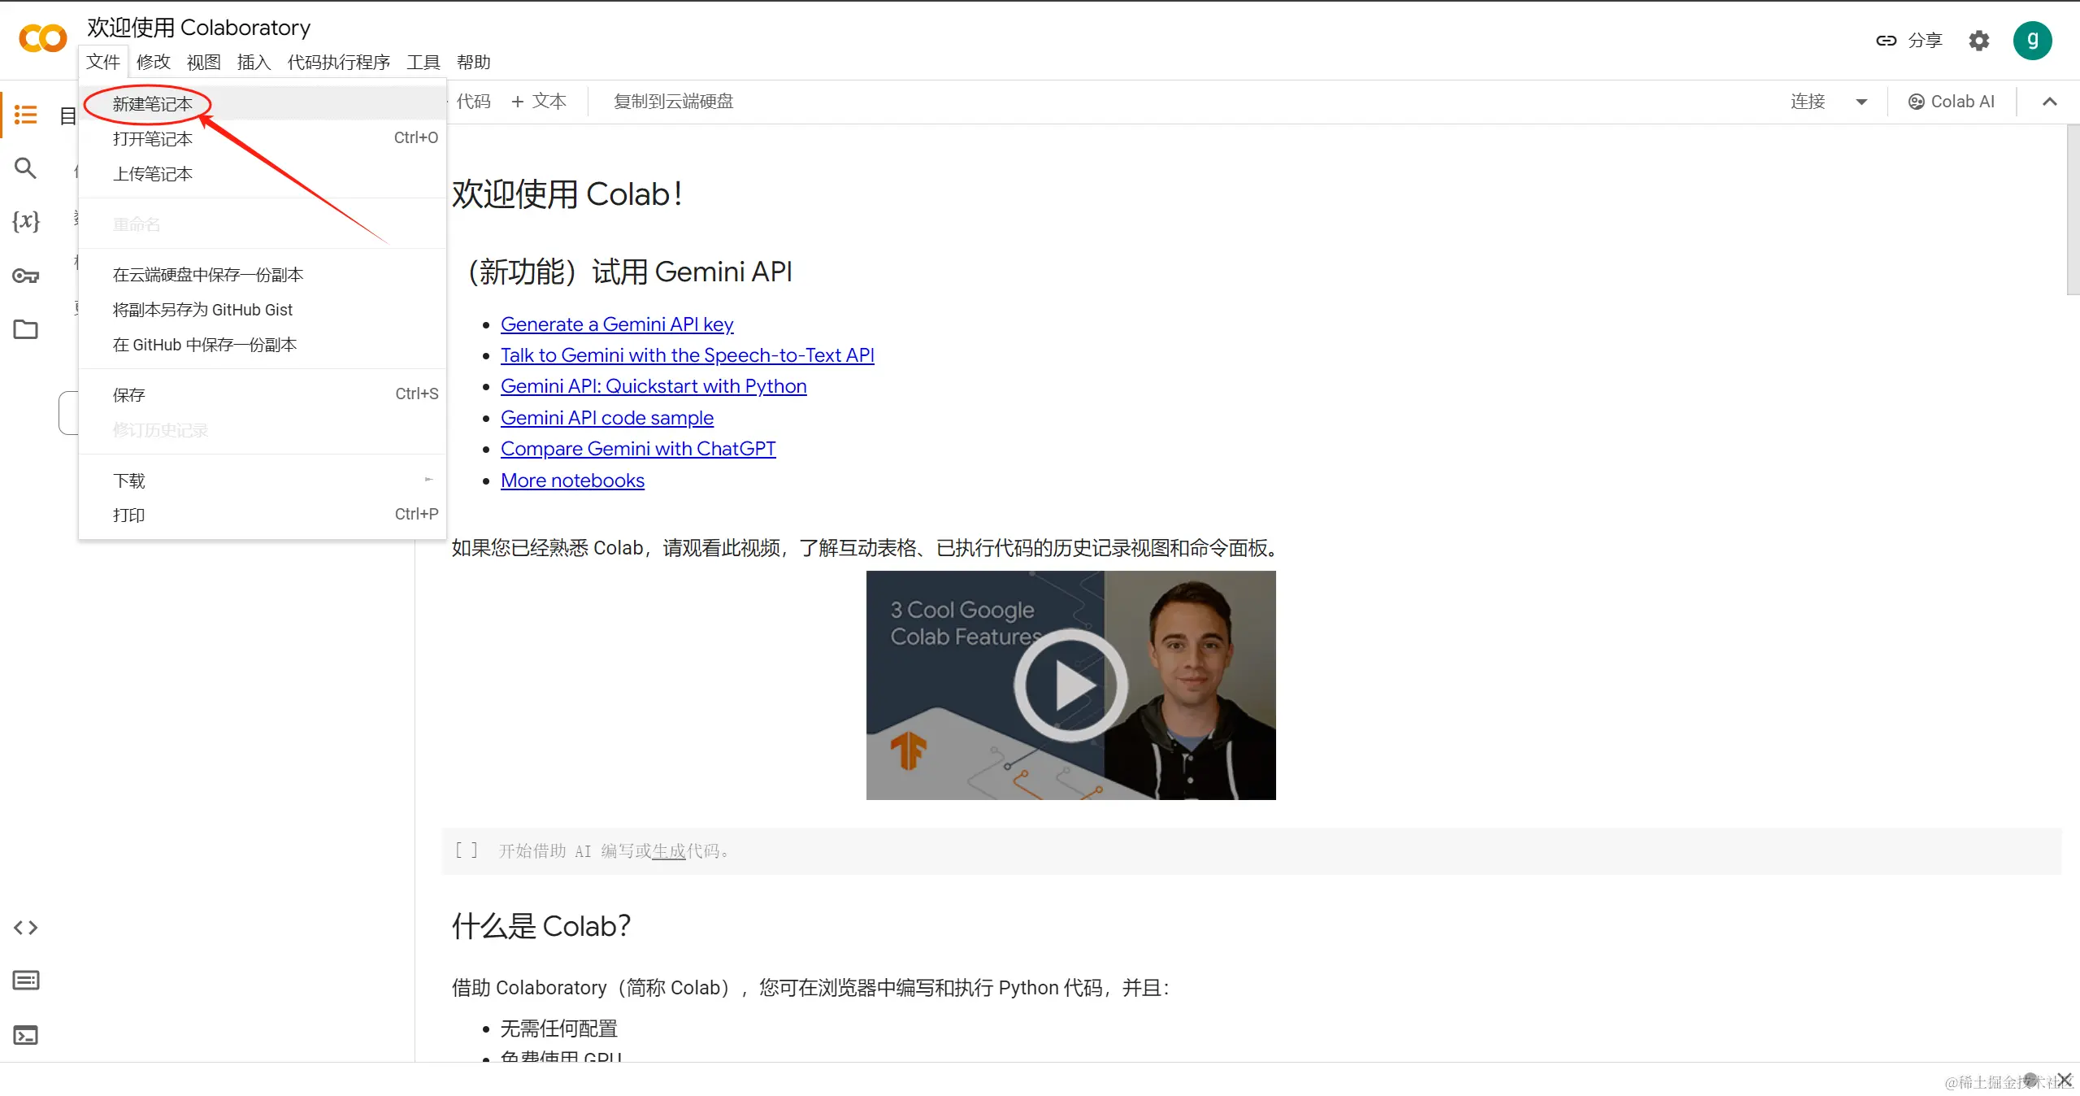
Task: Click the 复制到云端硬盘 button
Action: (673, 102)
